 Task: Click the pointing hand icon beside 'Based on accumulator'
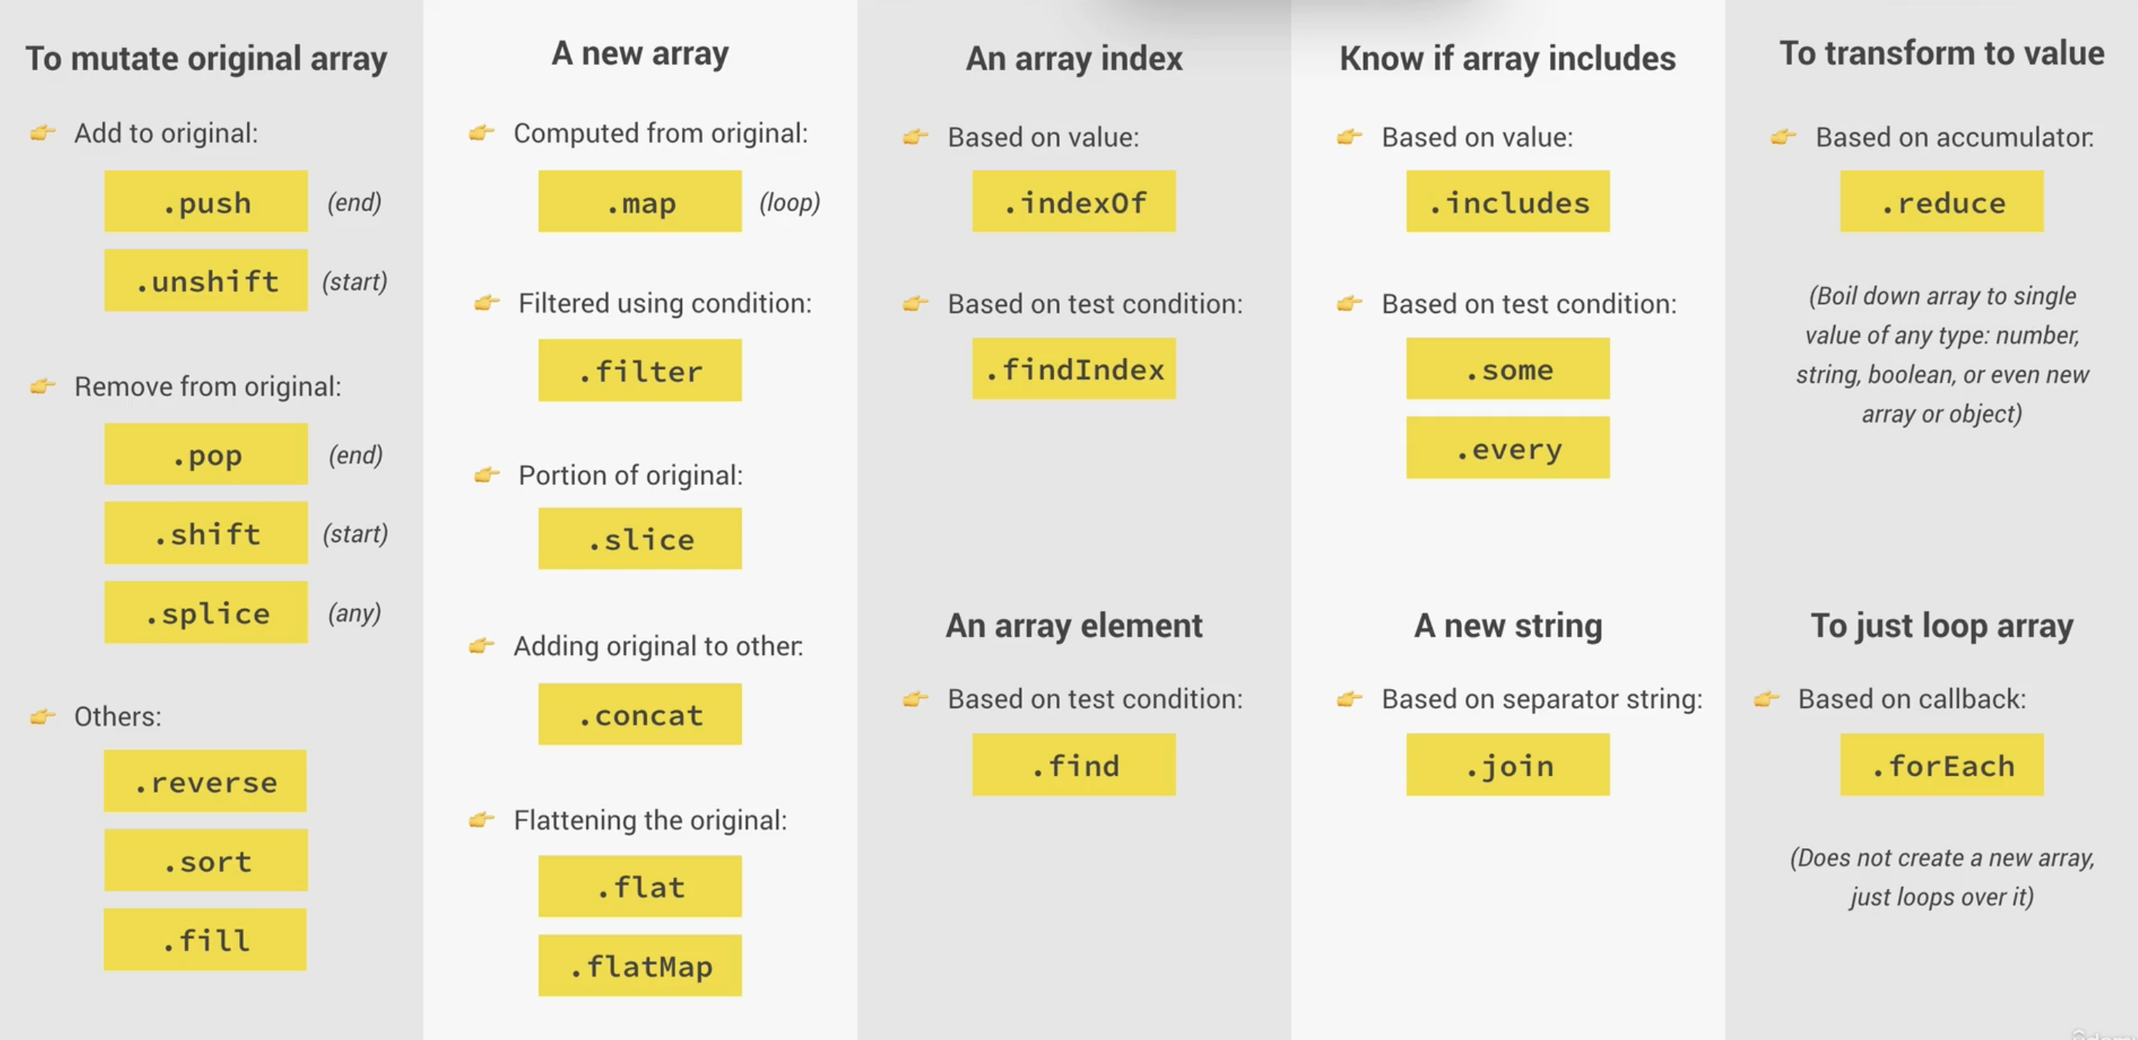point(1784,137)
